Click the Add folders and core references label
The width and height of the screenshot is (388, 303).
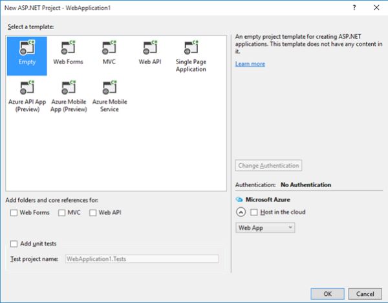[x=52, y=200]
